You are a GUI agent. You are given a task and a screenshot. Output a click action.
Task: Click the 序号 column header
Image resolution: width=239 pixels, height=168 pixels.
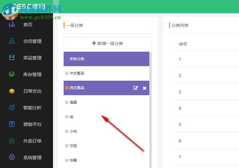pyautogui.click(x=183, y=44)
